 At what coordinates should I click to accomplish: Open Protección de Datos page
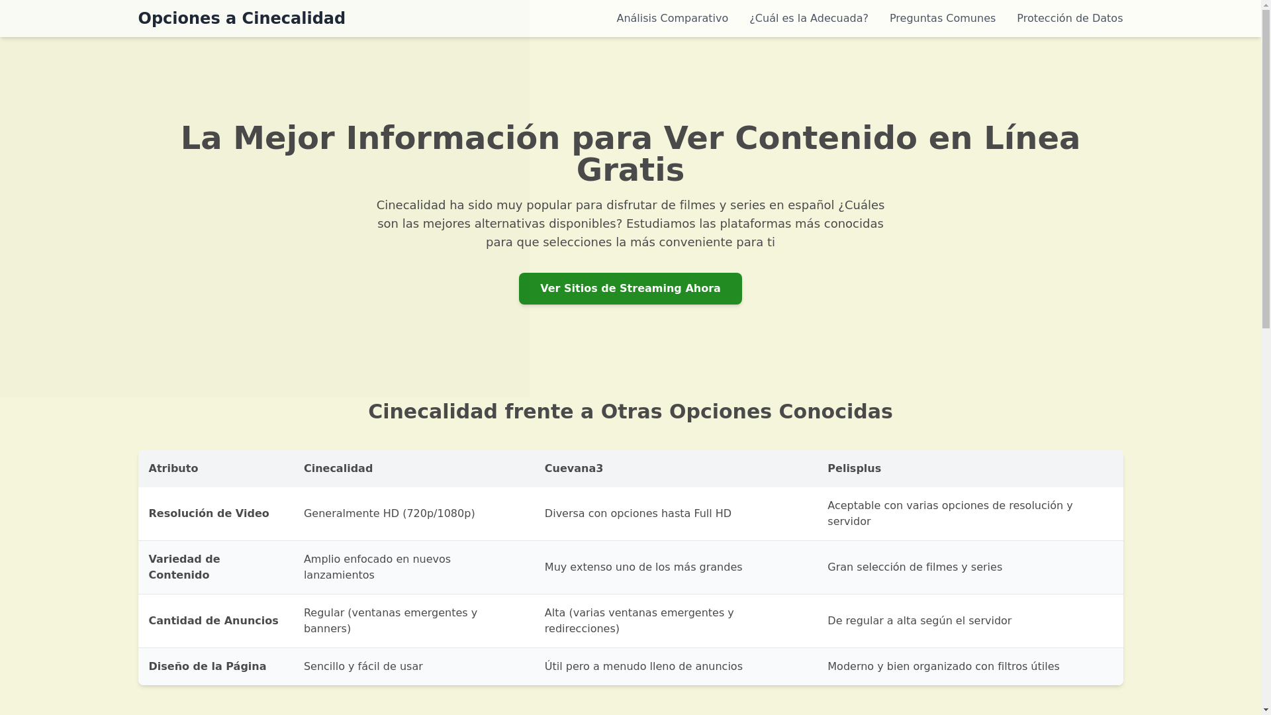point(1069,19)
